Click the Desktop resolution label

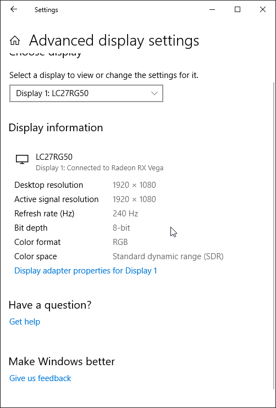[x=49, y=185]
